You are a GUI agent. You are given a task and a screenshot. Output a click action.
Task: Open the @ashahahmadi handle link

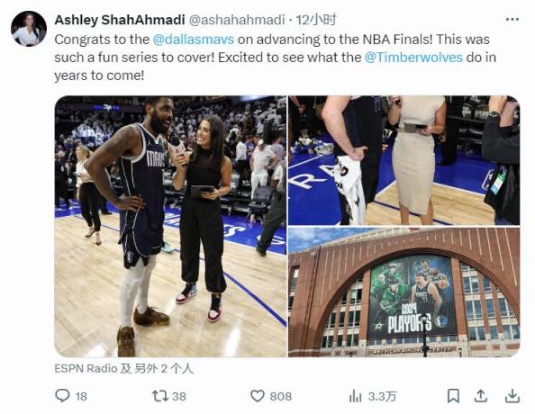coord(237,20)
